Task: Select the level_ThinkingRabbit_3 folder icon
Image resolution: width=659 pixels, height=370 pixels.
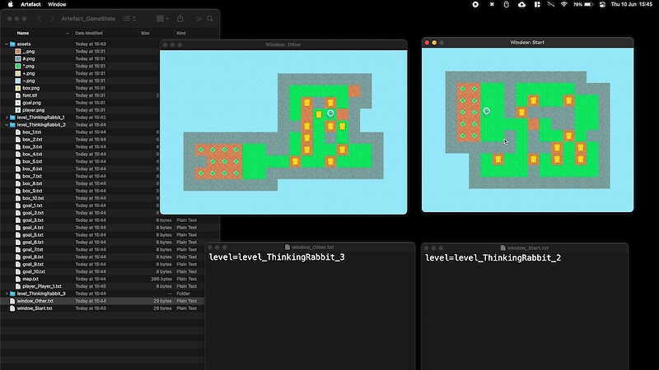Action: [12, 294]
